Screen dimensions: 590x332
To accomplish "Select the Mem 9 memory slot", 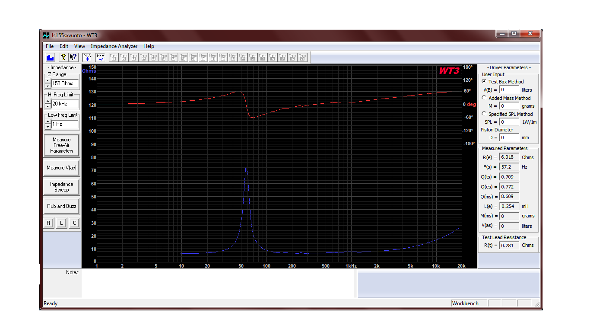I will [193, 57].
